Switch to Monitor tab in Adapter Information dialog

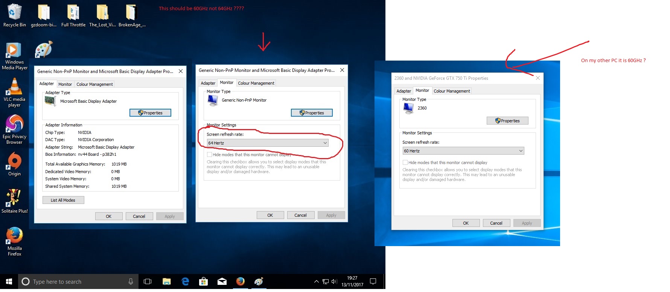point(65,84)
